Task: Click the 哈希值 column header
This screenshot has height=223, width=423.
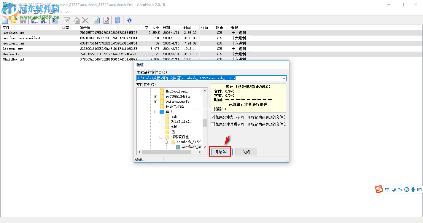Action: point(111,28)
